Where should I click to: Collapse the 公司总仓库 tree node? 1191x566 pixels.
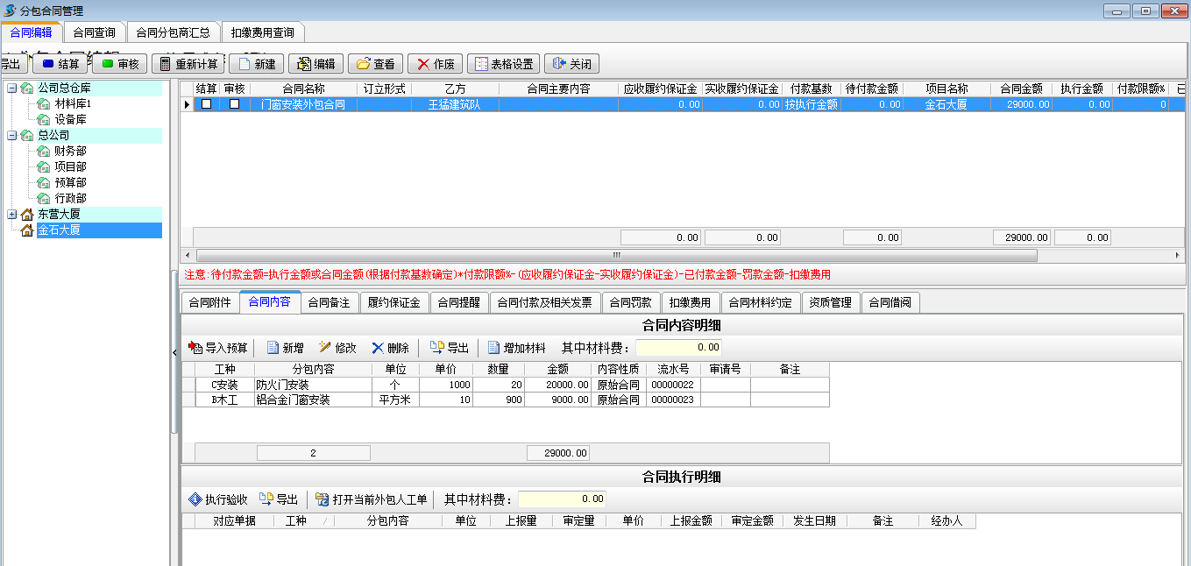point(11,88)
